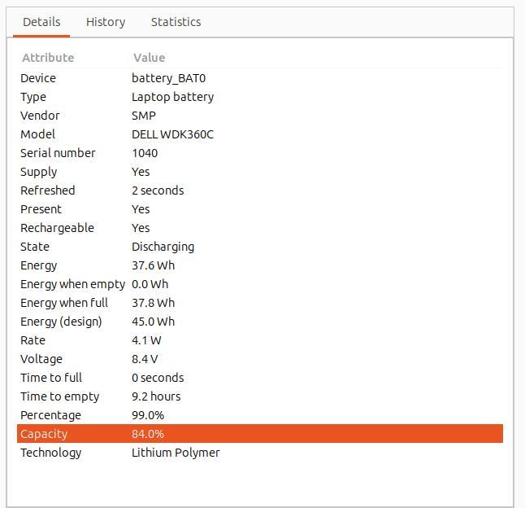Select the Energy (design) row
The height and width of the screenshot is (508, 525).
(260, 322)
